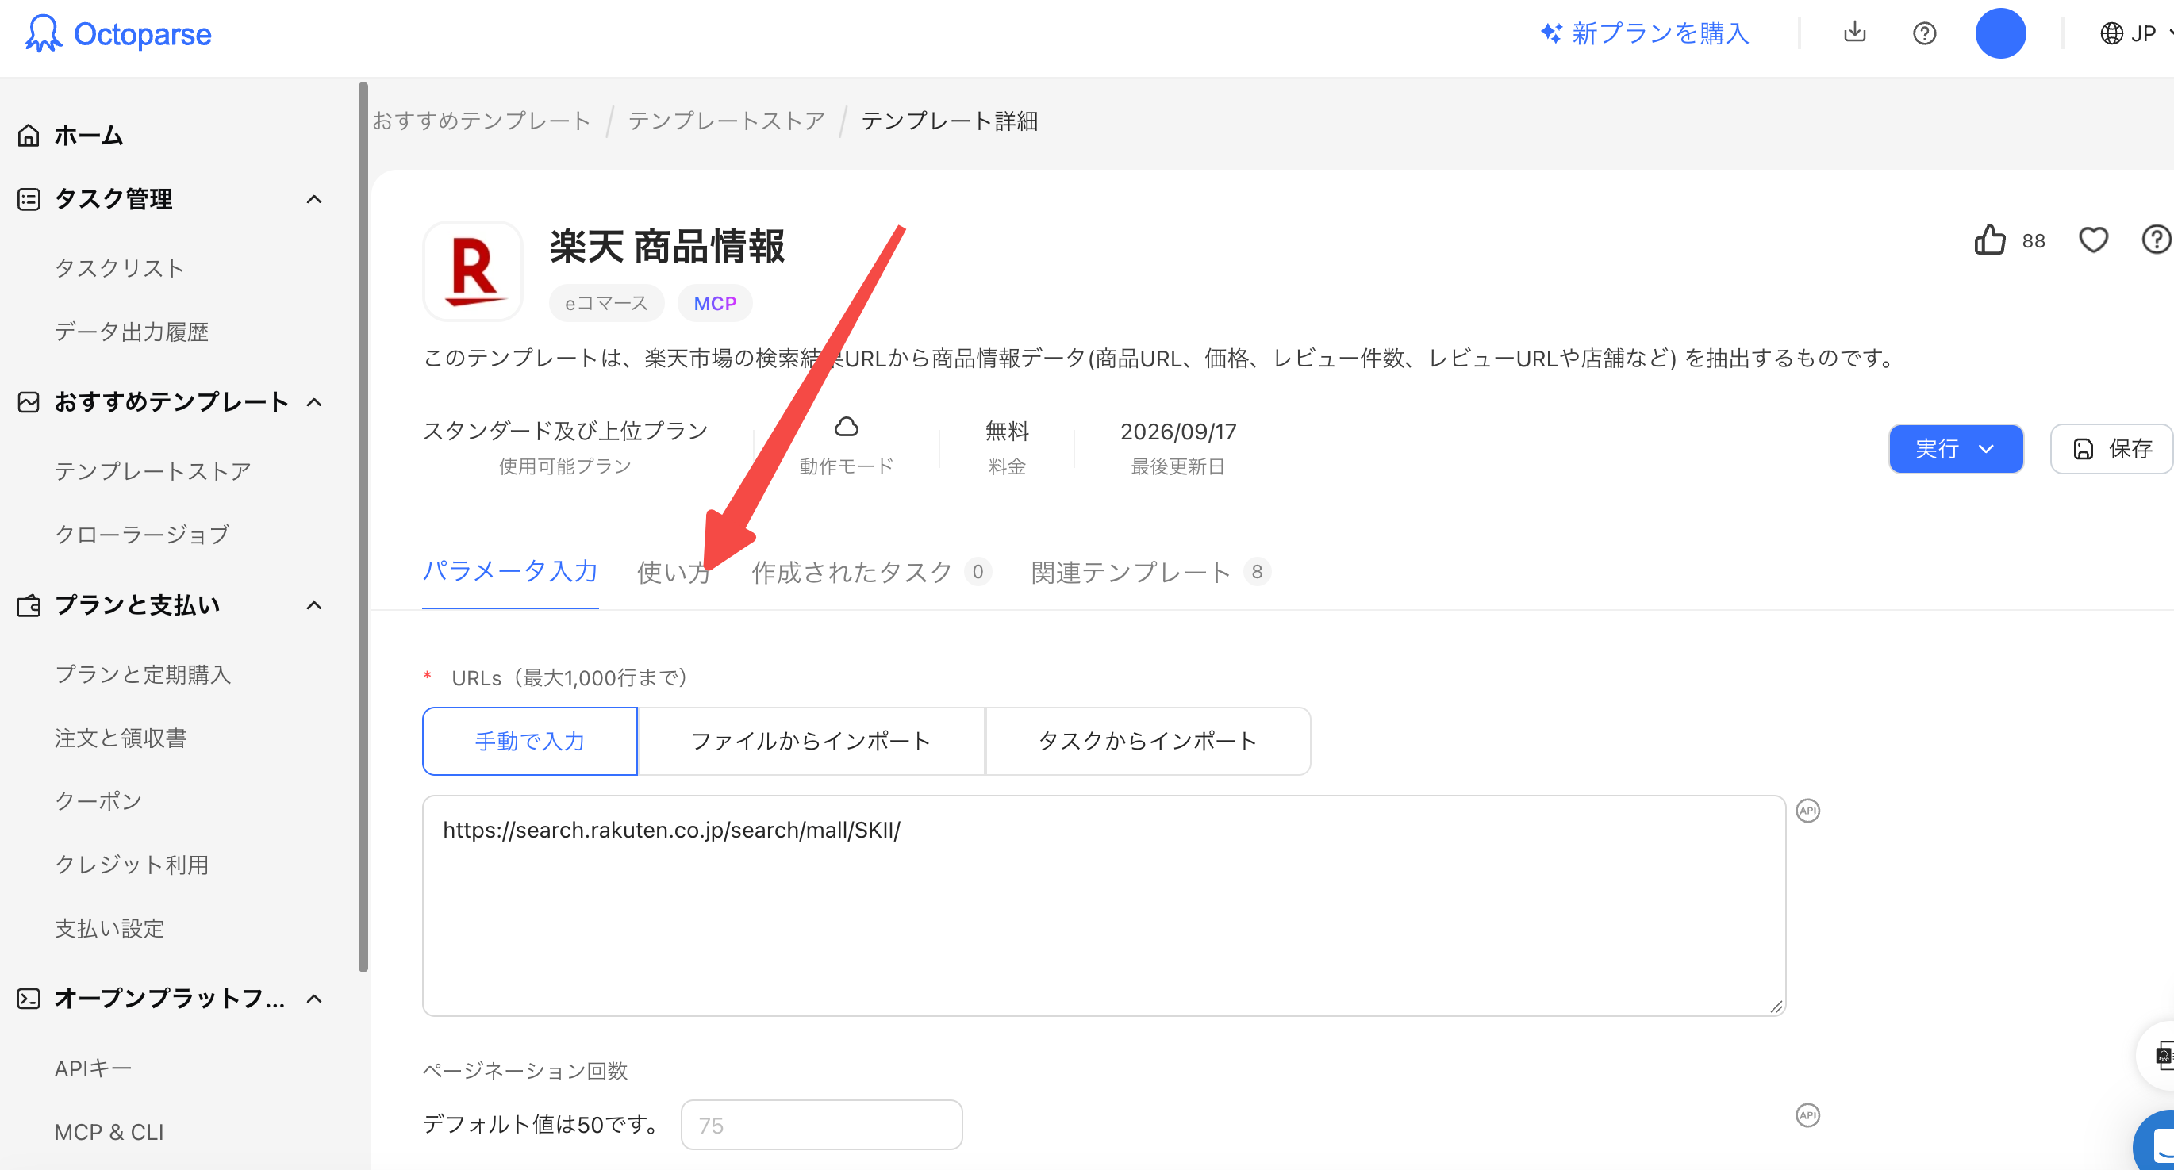2174x1170 pixels.
Task: Switch to 使い方 tab
Action: (673, 572)
